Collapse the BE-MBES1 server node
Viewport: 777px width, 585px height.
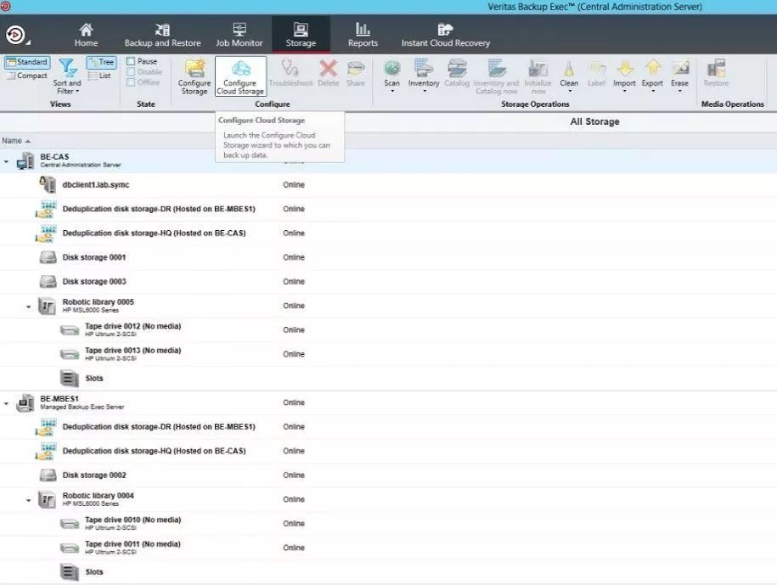coord(6,403)
